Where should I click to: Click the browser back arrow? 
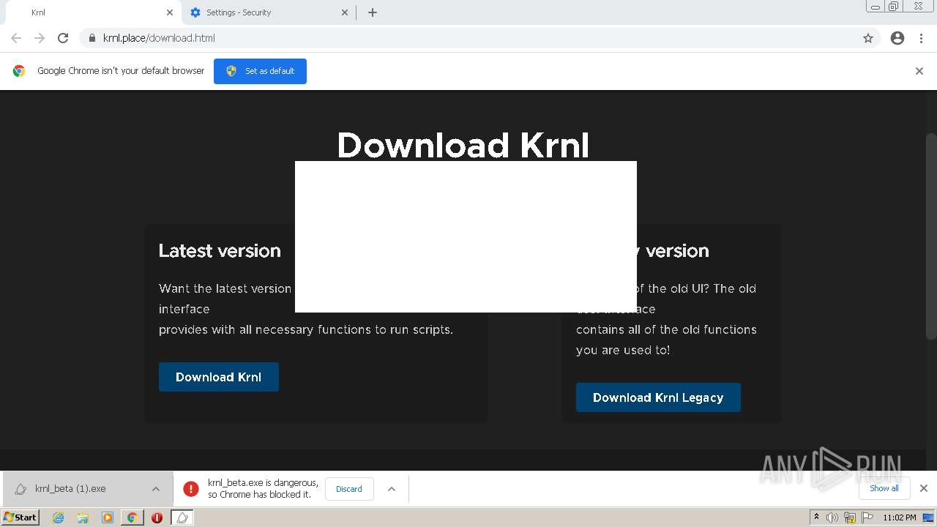(x=16, y=38)
